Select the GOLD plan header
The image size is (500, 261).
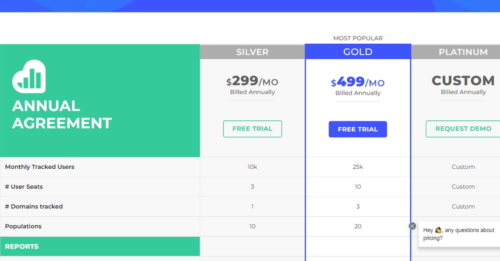pyautogui.click(x=358, y=52)
